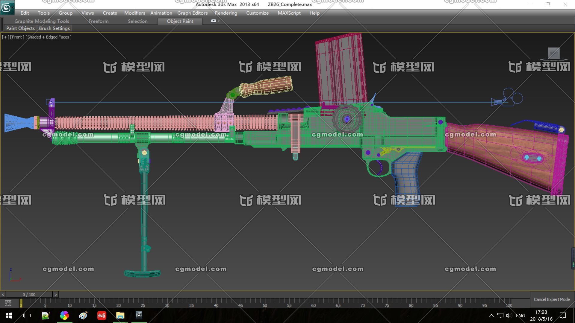Click the Graphite Modeling Tools icon
Viewport: 575px width, 323px height.
(41, 21)
